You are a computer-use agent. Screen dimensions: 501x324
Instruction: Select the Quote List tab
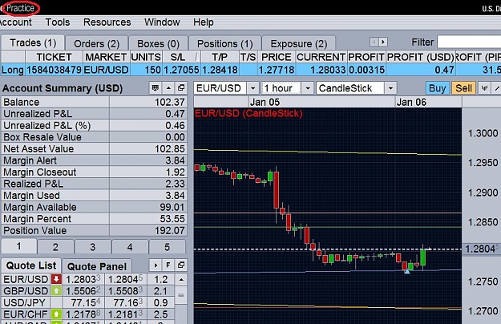point(31,265)
